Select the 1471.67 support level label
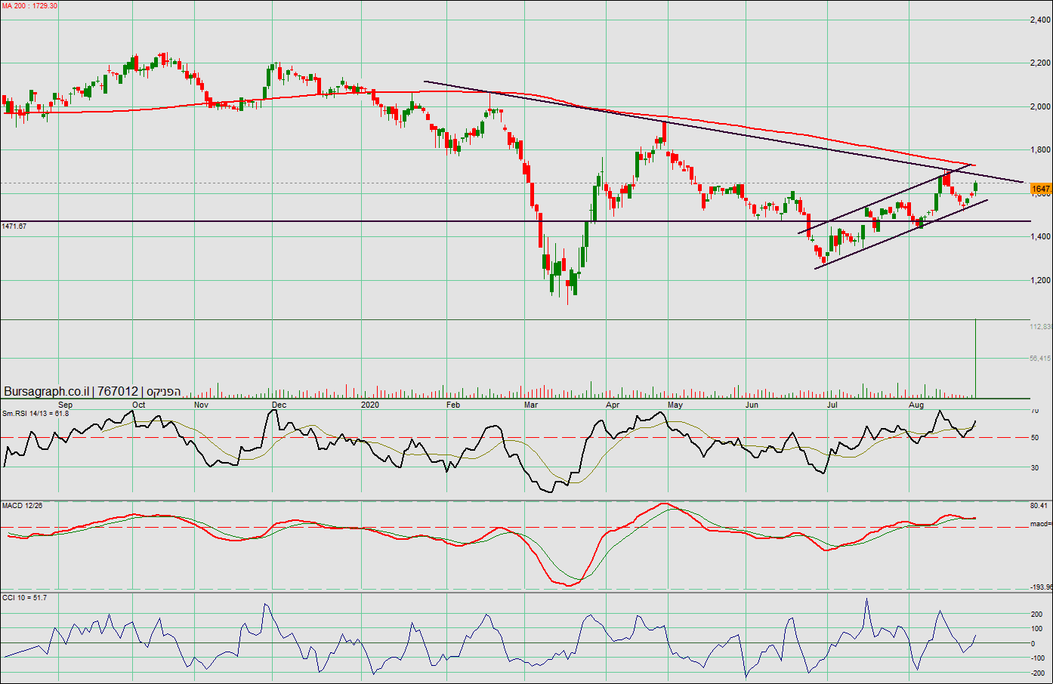The width and height of the screenshot is (1053, 684). click(14, 226)
